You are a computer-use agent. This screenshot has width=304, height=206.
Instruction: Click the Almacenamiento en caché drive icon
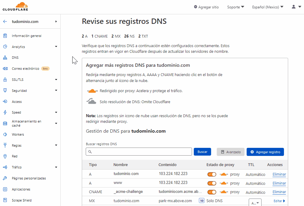pyautogui.click(x=5, y=123)
